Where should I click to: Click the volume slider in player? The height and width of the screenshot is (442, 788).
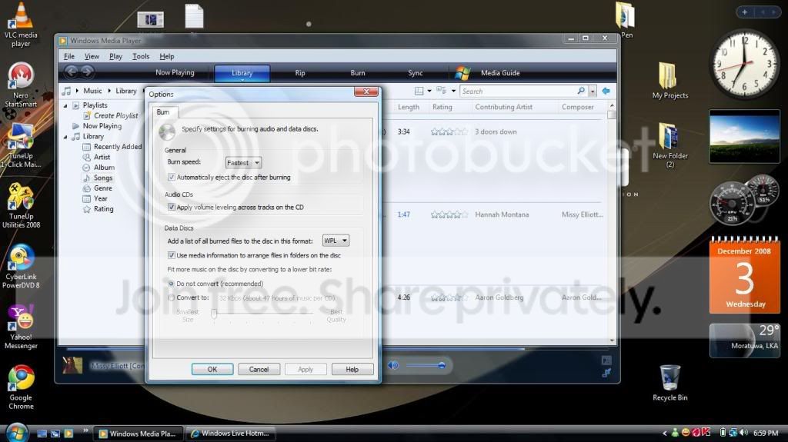coord(425,365)
